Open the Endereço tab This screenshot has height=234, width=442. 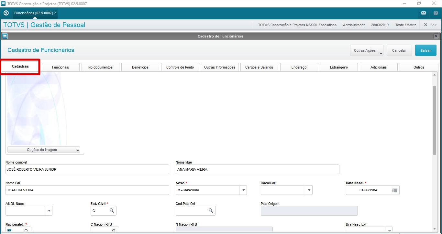[x=299, y=67]
